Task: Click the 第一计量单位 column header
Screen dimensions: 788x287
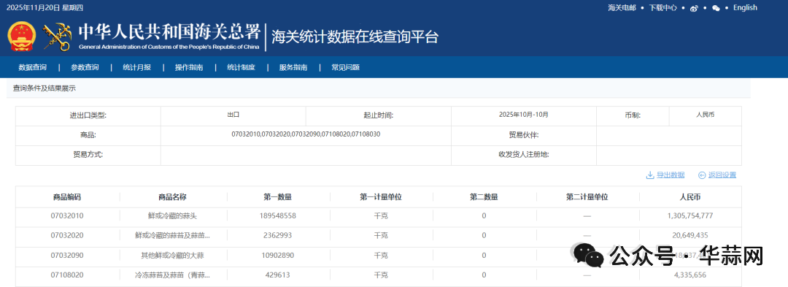Action: (x=381, y=197)
